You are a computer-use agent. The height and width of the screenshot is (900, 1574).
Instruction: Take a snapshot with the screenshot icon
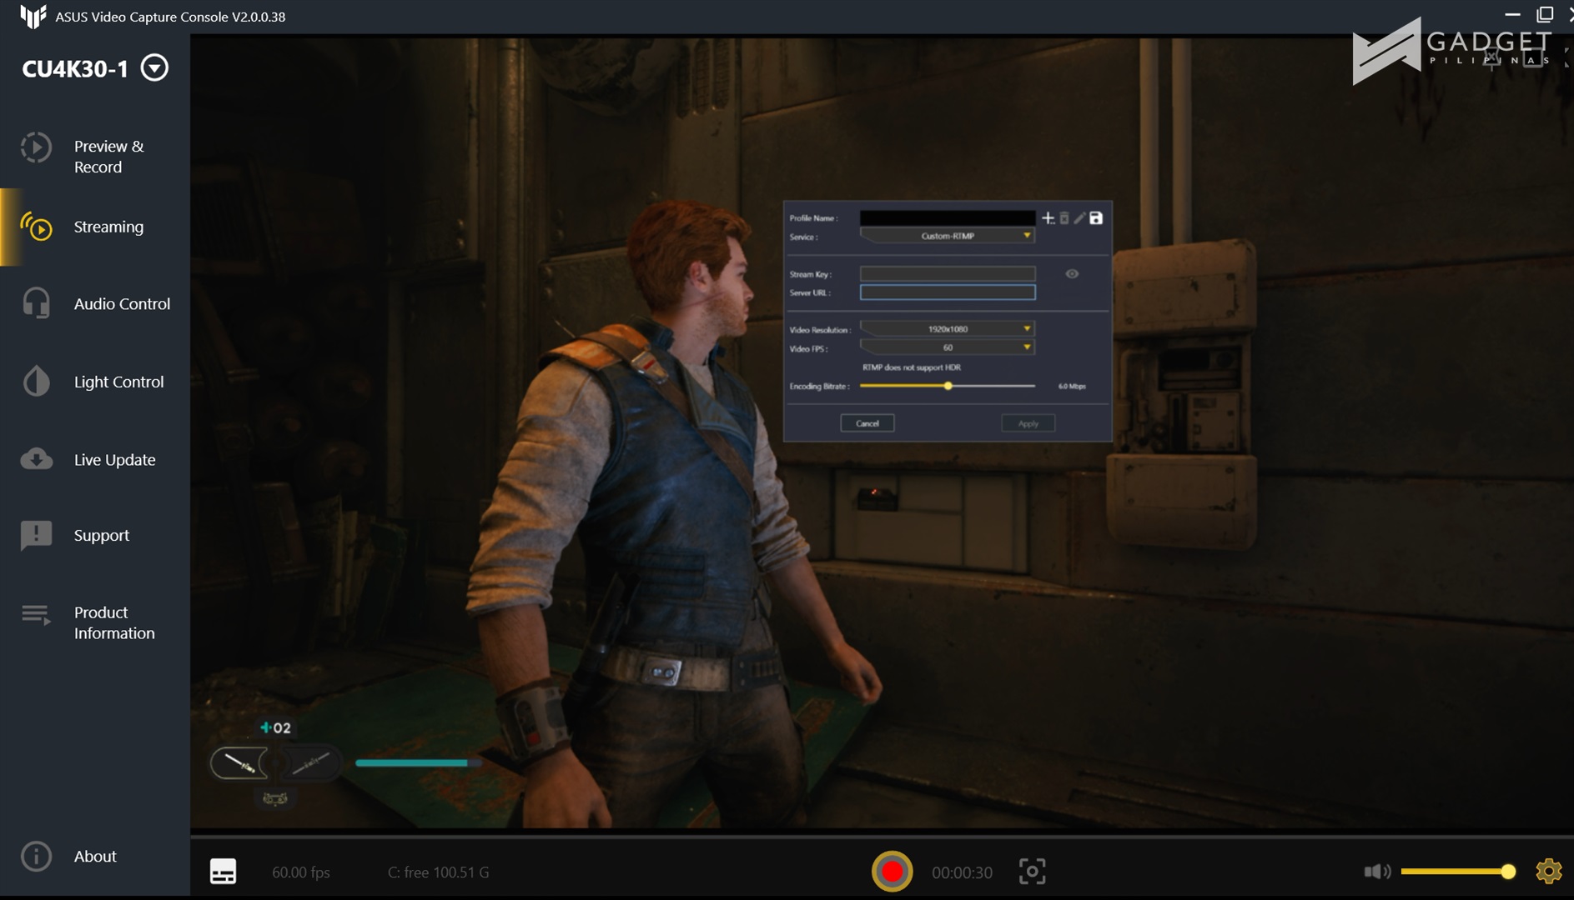point(1032,872)
